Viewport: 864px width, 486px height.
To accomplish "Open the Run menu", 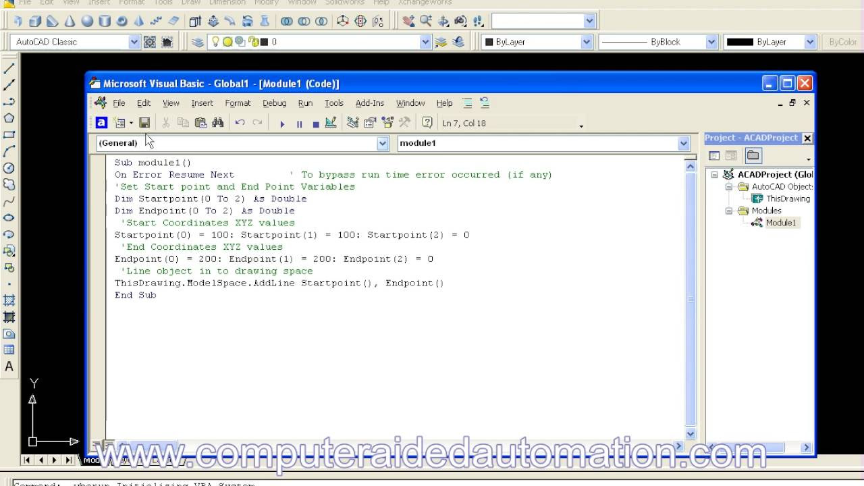I will [305, 103].
